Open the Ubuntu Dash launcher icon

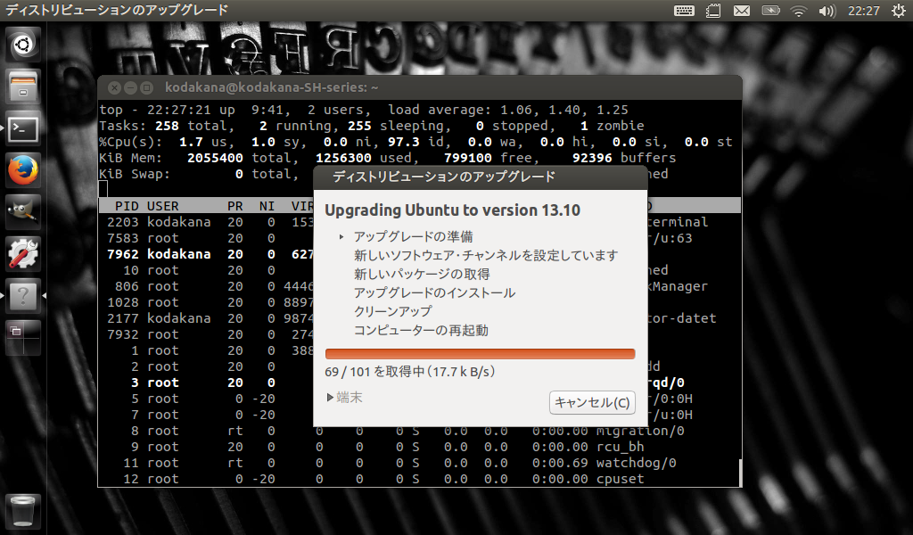click(23, 45)
